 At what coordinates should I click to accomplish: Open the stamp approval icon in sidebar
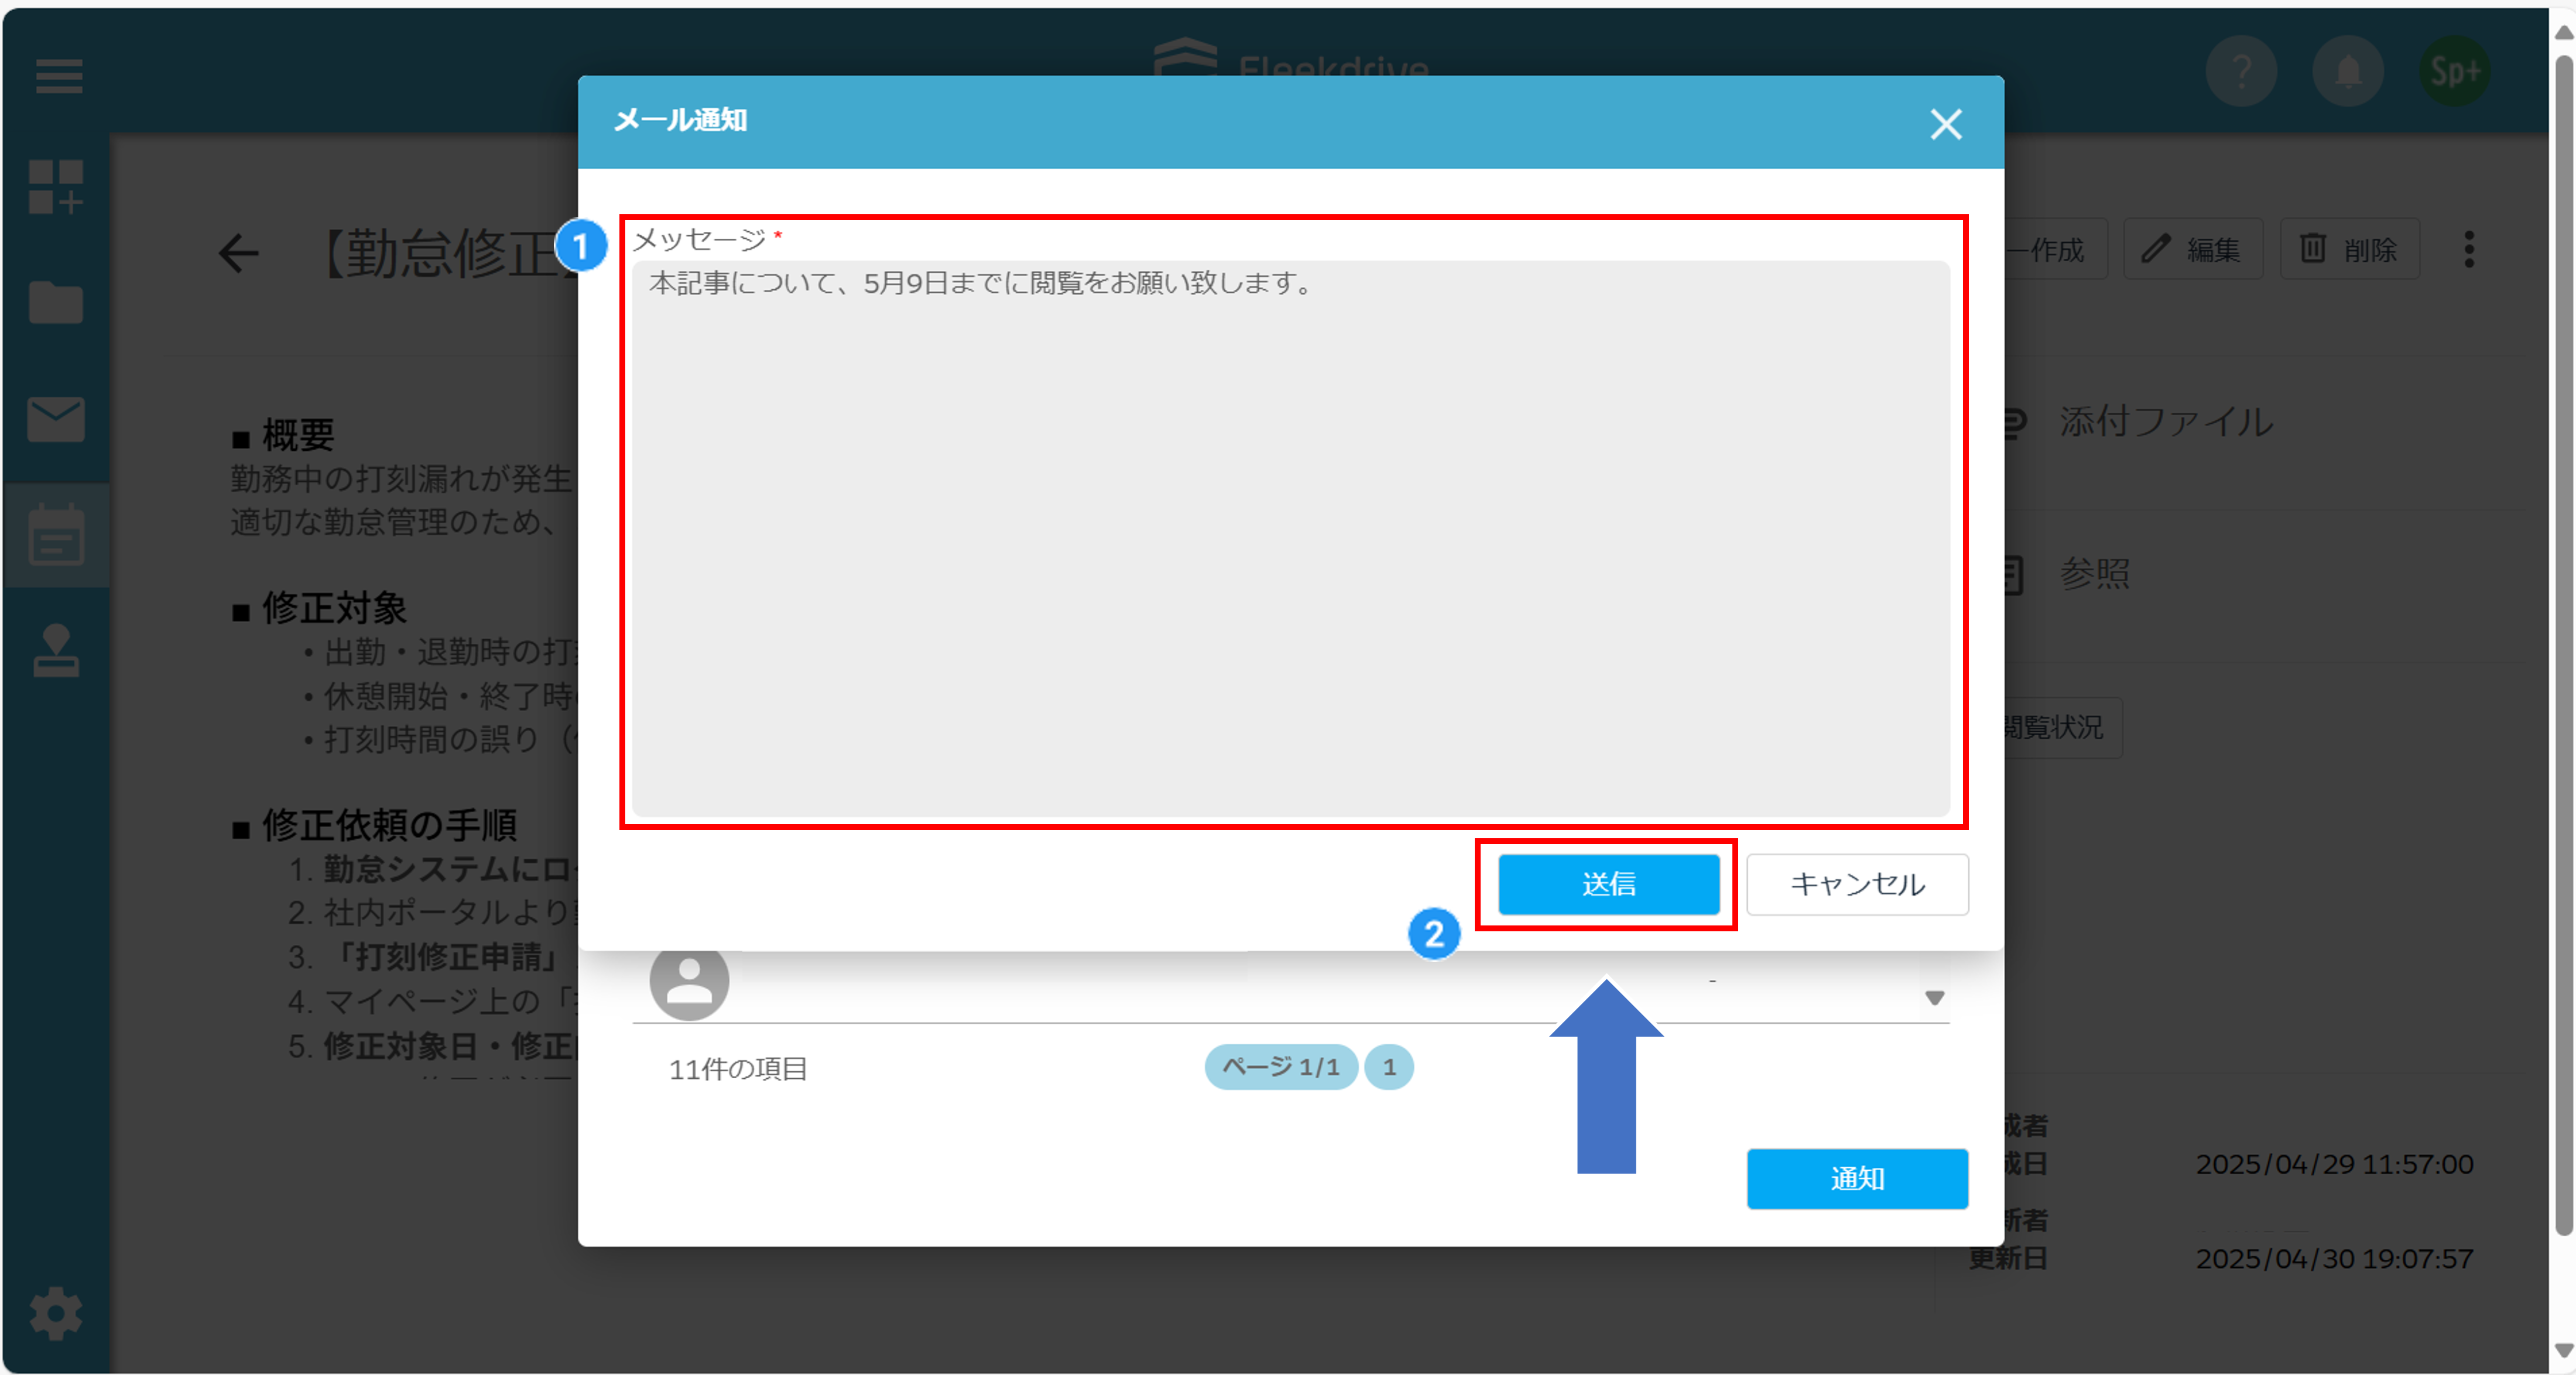tap(56, 651)
